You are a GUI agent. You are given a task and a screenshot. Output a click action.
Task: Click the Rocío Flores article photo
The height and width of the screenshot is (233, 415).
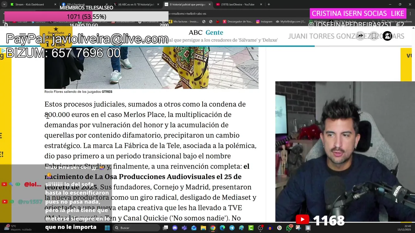click(151, 68)
